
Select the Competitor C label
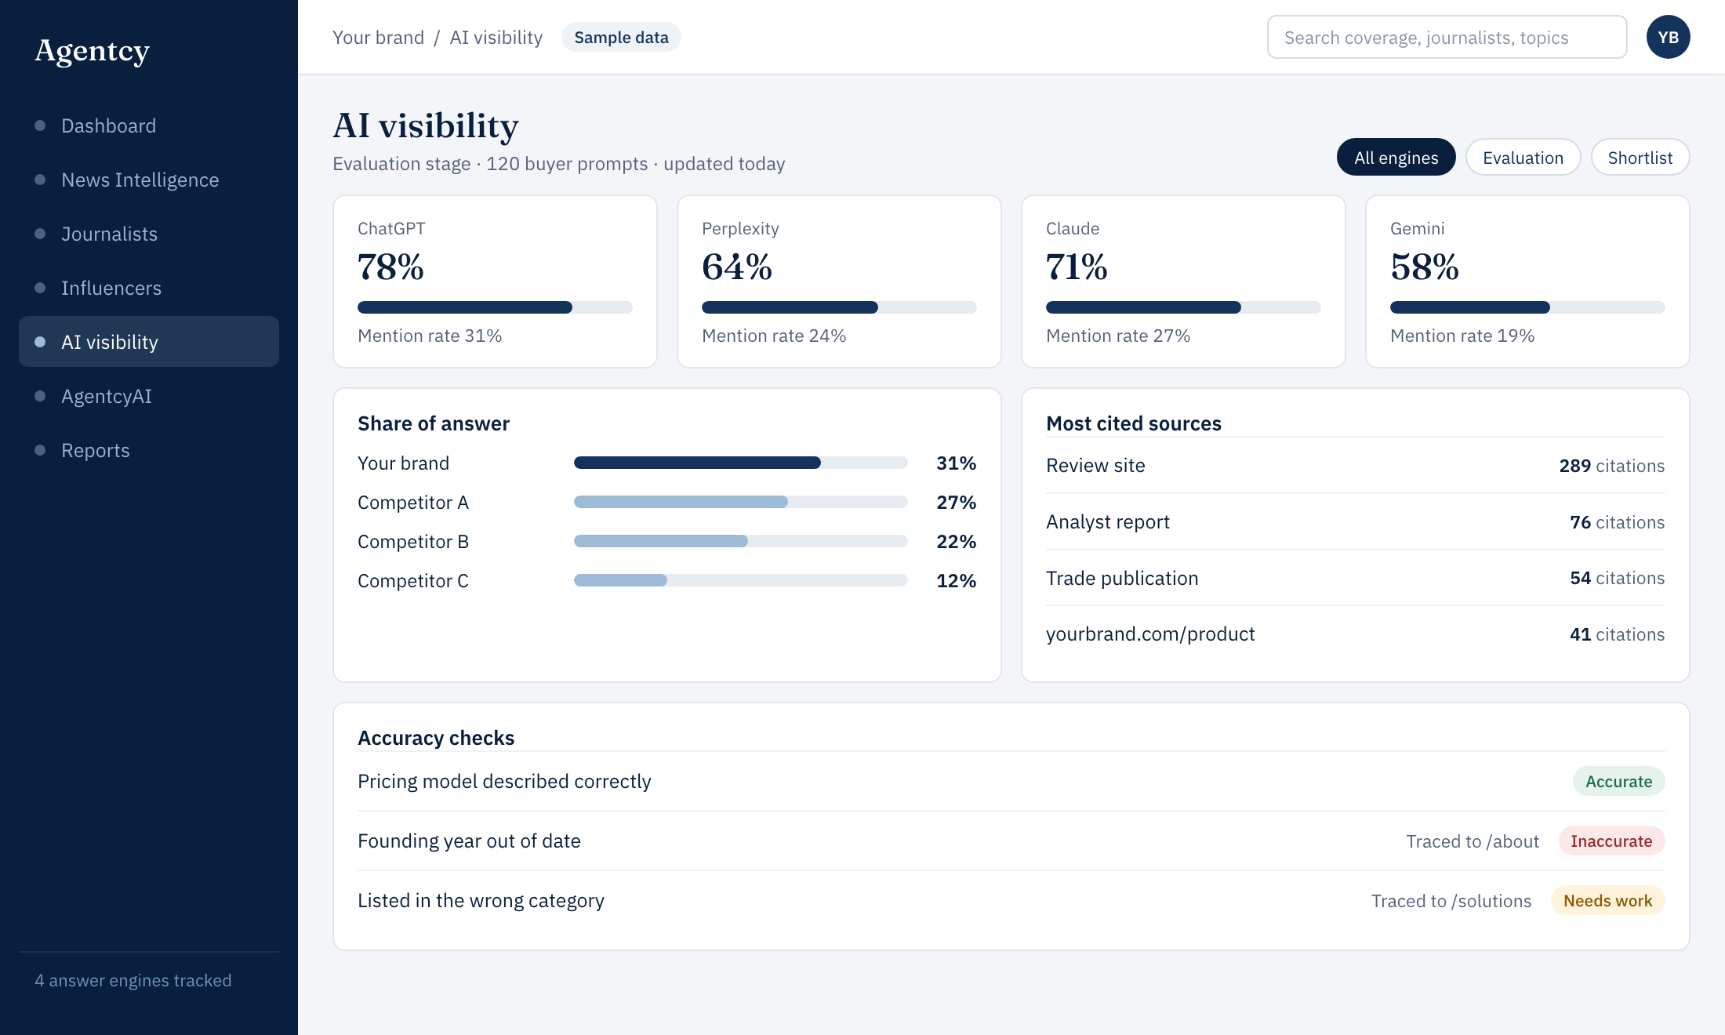(x=413, y=581)
